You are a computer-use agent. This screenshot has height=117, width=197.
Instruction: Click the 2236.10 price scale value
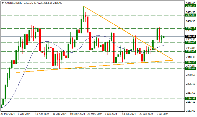[190, 84]
